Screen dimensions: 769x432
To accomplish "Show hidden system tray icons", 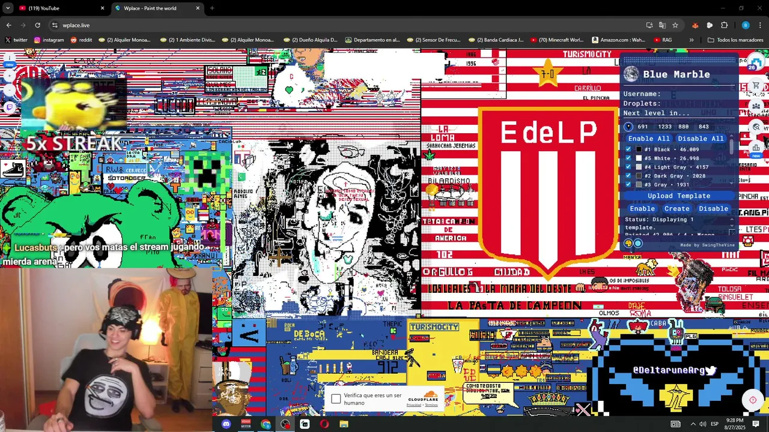I will coord(693,424).
